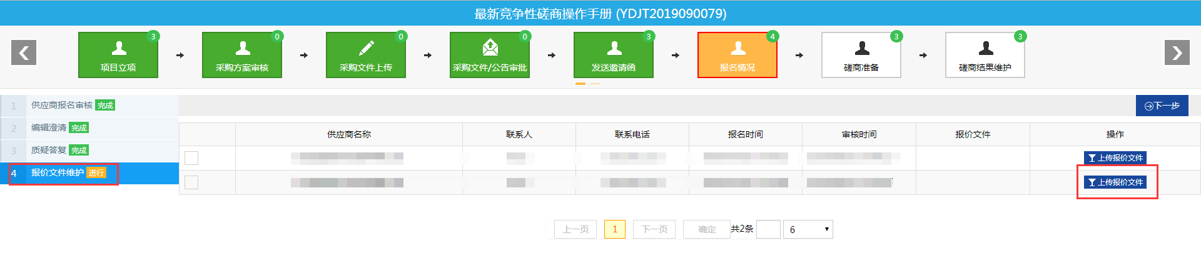
Task: Open the 磋商准备 step icon
Action: (x=861, y=55)
